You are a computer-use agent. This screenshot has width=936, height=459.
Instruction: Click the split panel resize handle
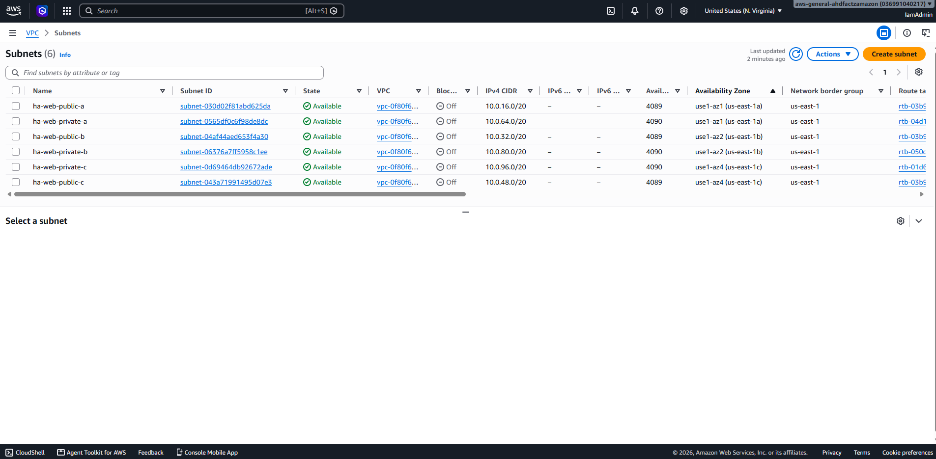[x=466, y=212]
